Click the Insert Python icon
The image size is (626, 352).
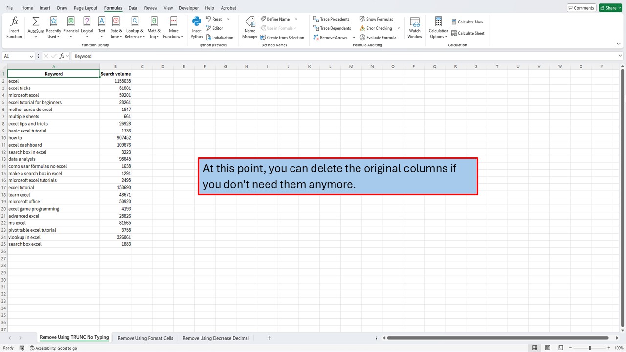point(196,27)
